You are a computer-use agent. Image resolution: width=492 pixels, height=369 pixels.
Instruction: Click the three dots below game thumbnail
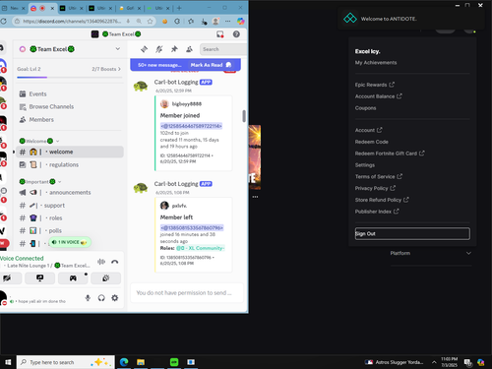255,197
